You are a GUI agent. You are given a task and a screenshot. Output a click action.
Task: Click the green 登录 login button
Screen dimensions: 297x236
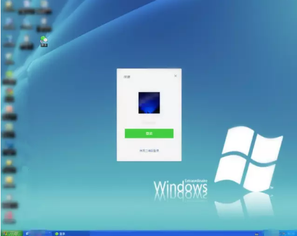coord(149,133)
